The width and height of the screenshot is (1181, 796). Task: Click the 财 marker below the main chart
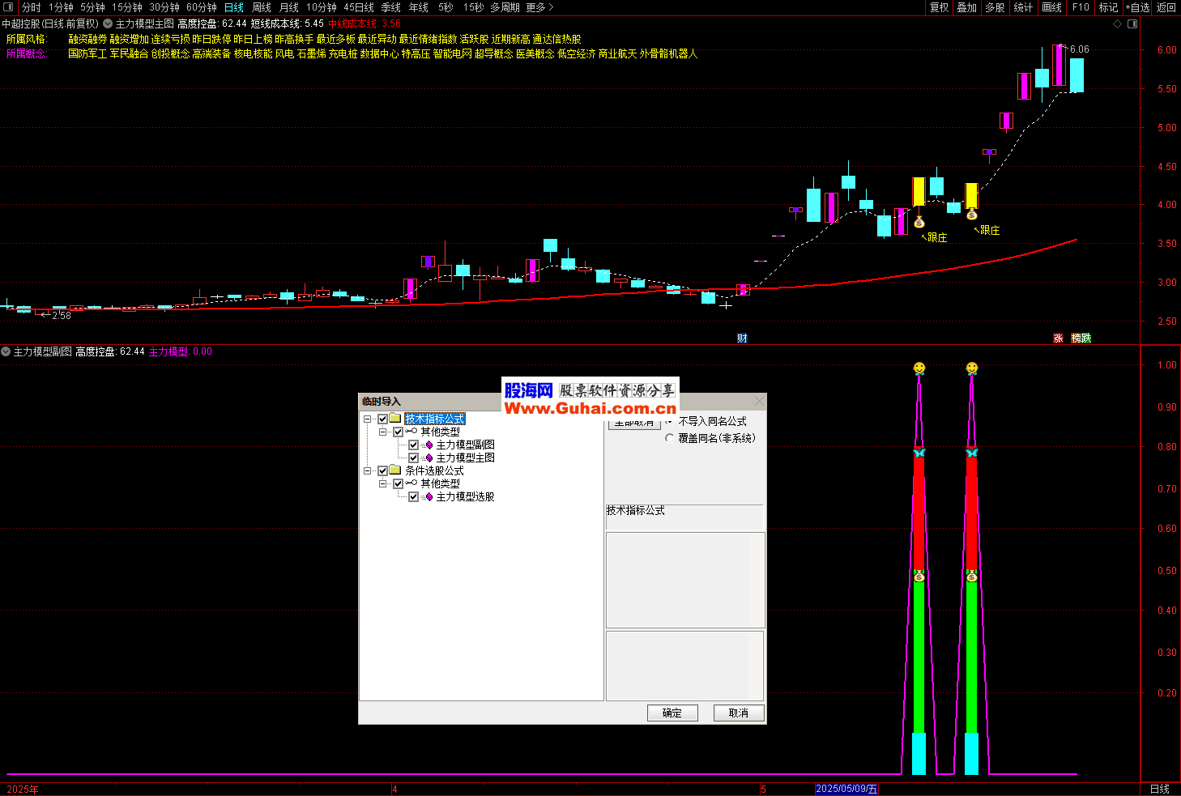pyautogui.click(x=742, y=338)
